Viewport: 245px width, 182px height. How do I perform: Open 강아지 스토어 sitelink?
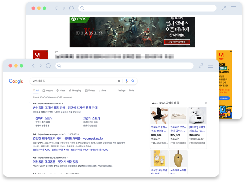(44, 118)
